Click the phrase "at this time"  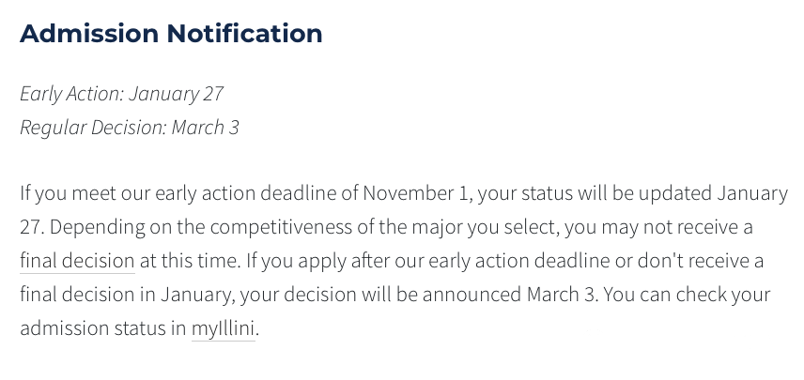pos(189,261)
